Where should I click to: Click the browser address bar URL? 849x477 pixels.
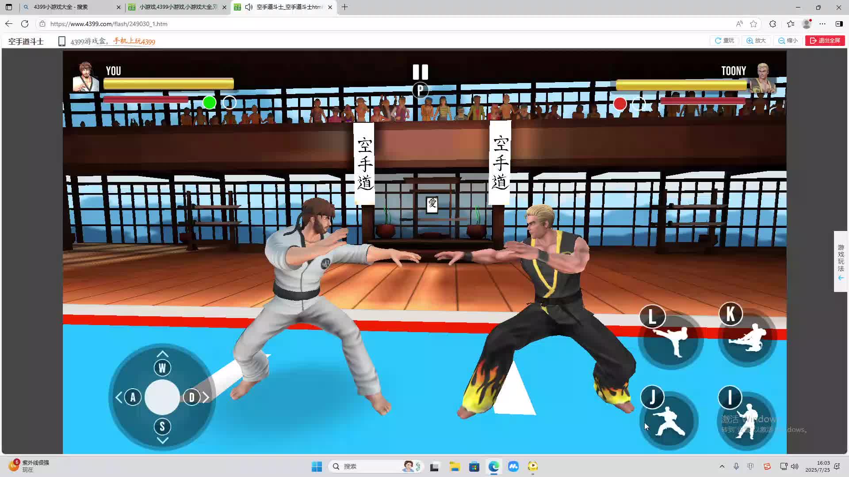(109, 24)
